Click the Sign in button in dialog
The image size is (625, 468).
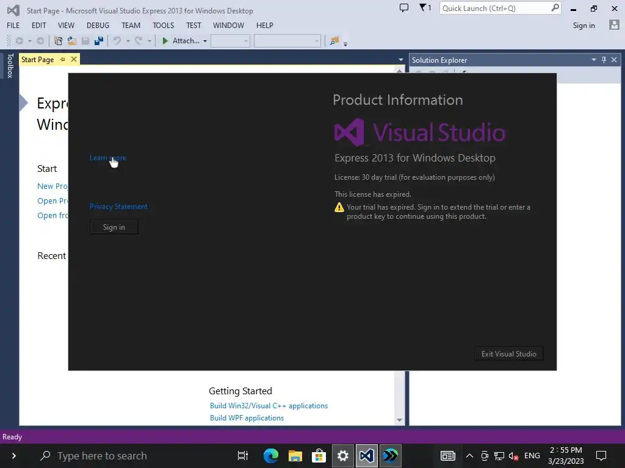(x=114, y=227)
